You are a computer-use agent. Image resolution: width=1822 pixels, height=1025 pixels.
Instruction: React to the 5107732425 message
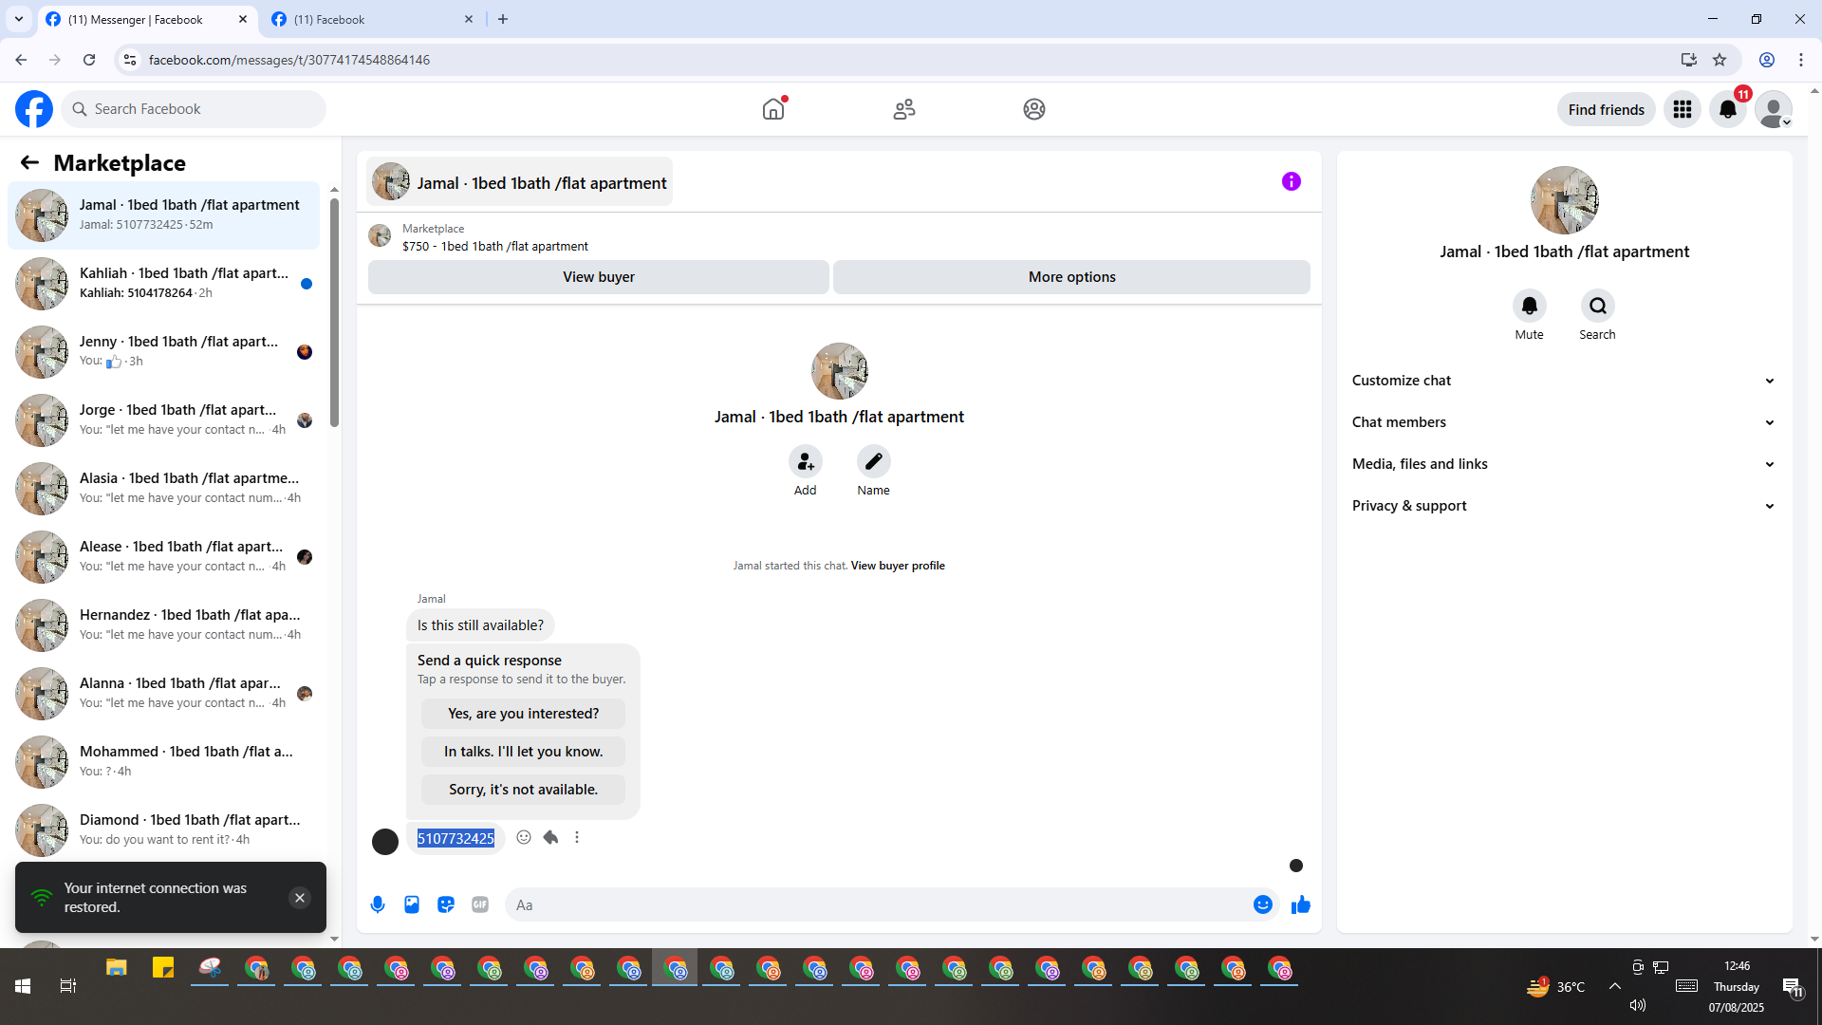pyautogui.click(x=524, y=837)
